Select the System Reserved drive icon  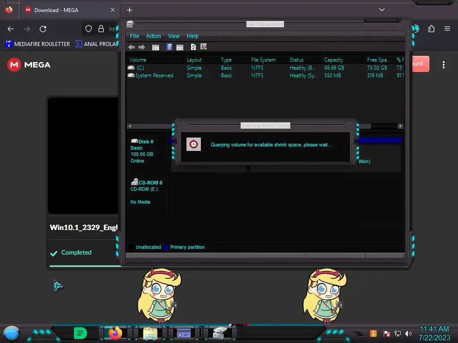131,75
